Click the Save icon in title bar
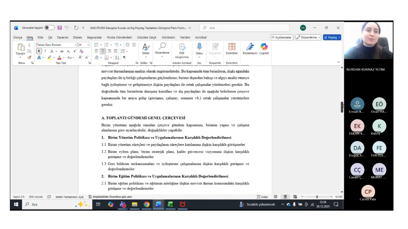 click(x=59, y=28)
